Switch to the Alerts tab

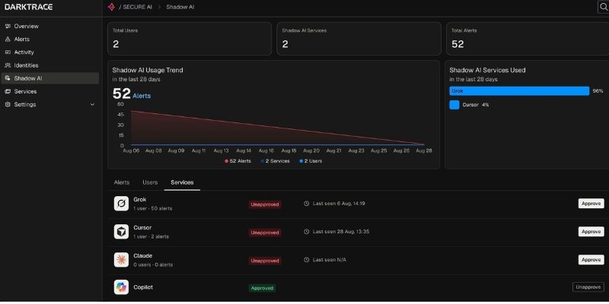[x=122, y=182]
